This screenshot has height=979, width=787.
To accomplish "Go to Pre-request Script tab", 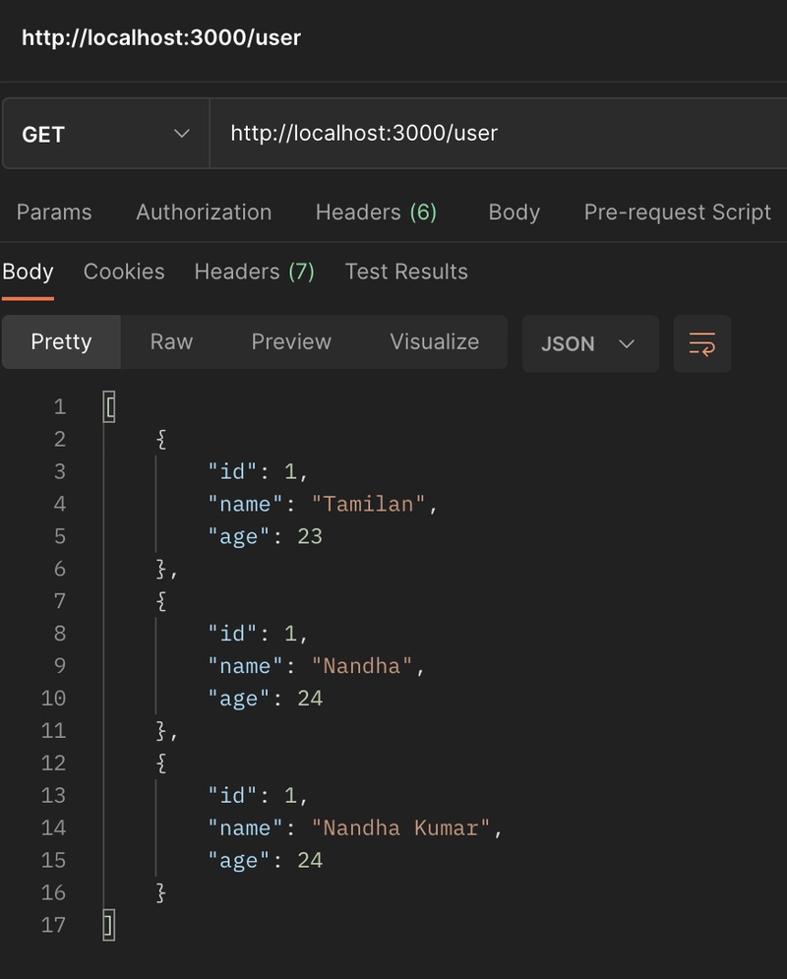I will [x=678, y=213].
